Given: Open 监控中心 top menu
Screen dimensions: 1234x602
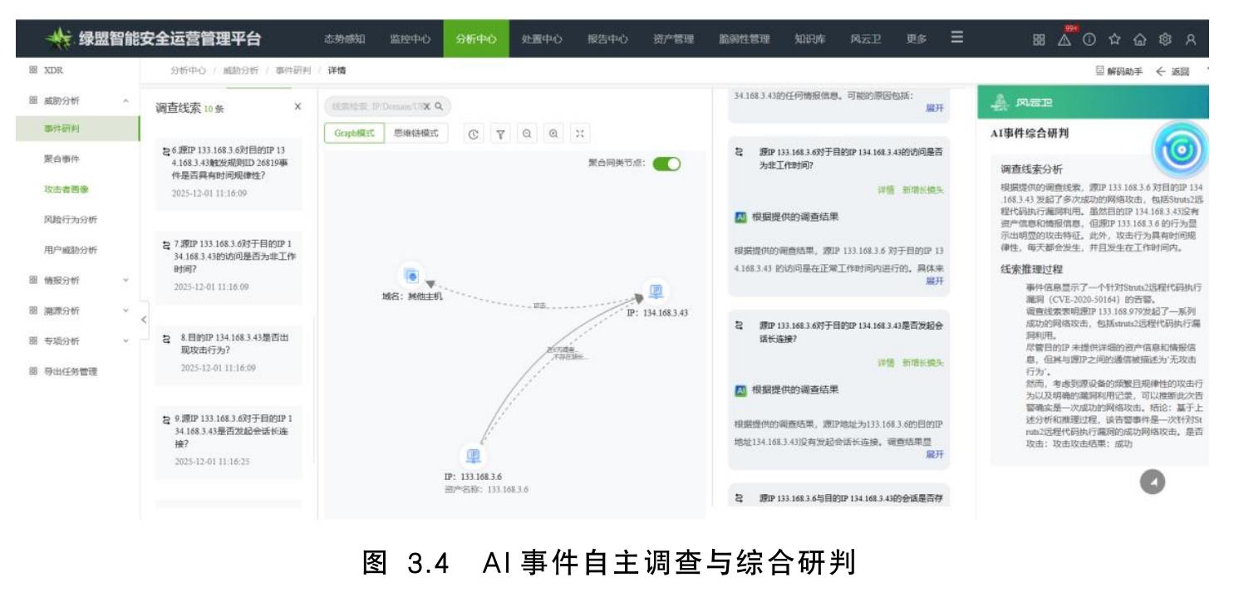Looking at the screenshot, I should (x=411, y=39).
